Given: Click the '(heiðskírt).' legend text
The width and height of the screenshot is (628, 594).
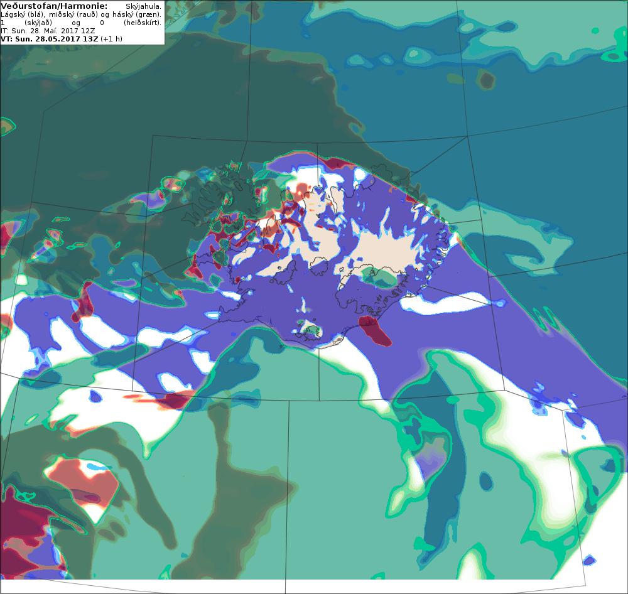Looking at the screenshot, I should pyautogui.click(x=142, y=23).
